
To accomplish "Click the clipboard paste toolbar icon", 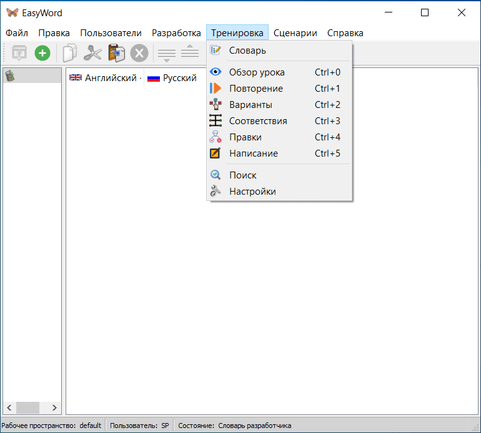I will 116,53.
